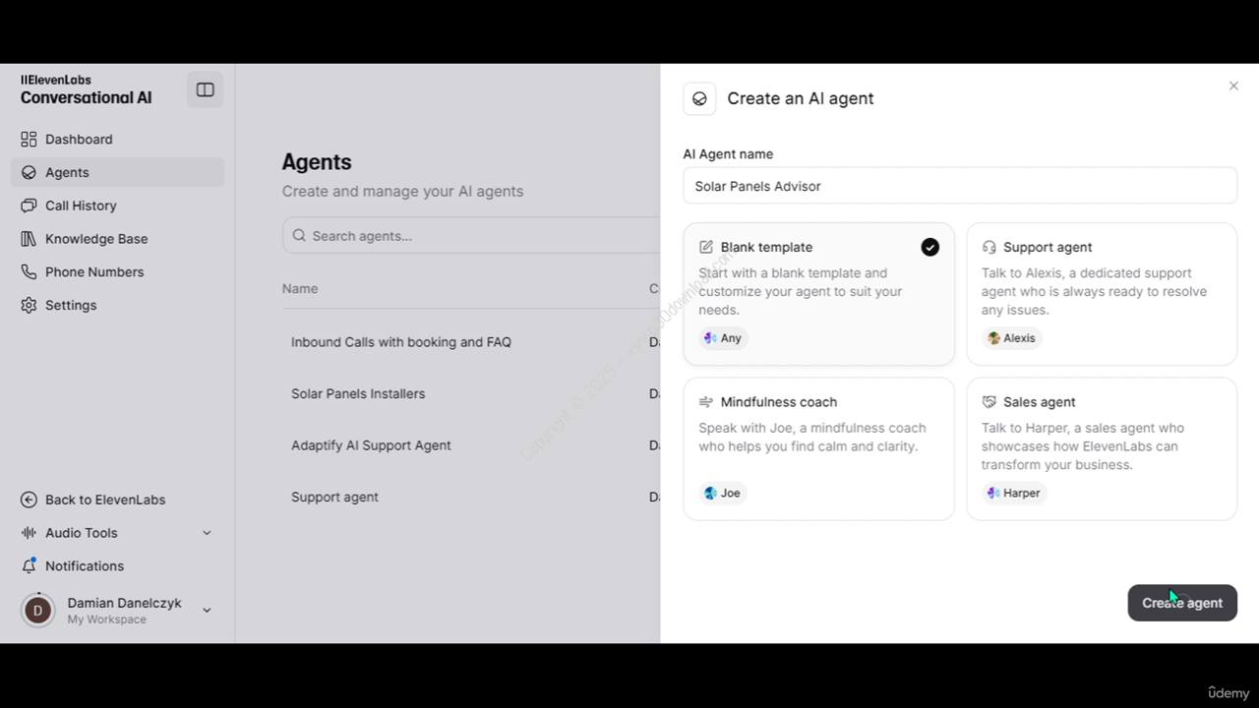Click the Joe voice chip
The height and width of the screenshot is (708, 1259).
(723, 494)
